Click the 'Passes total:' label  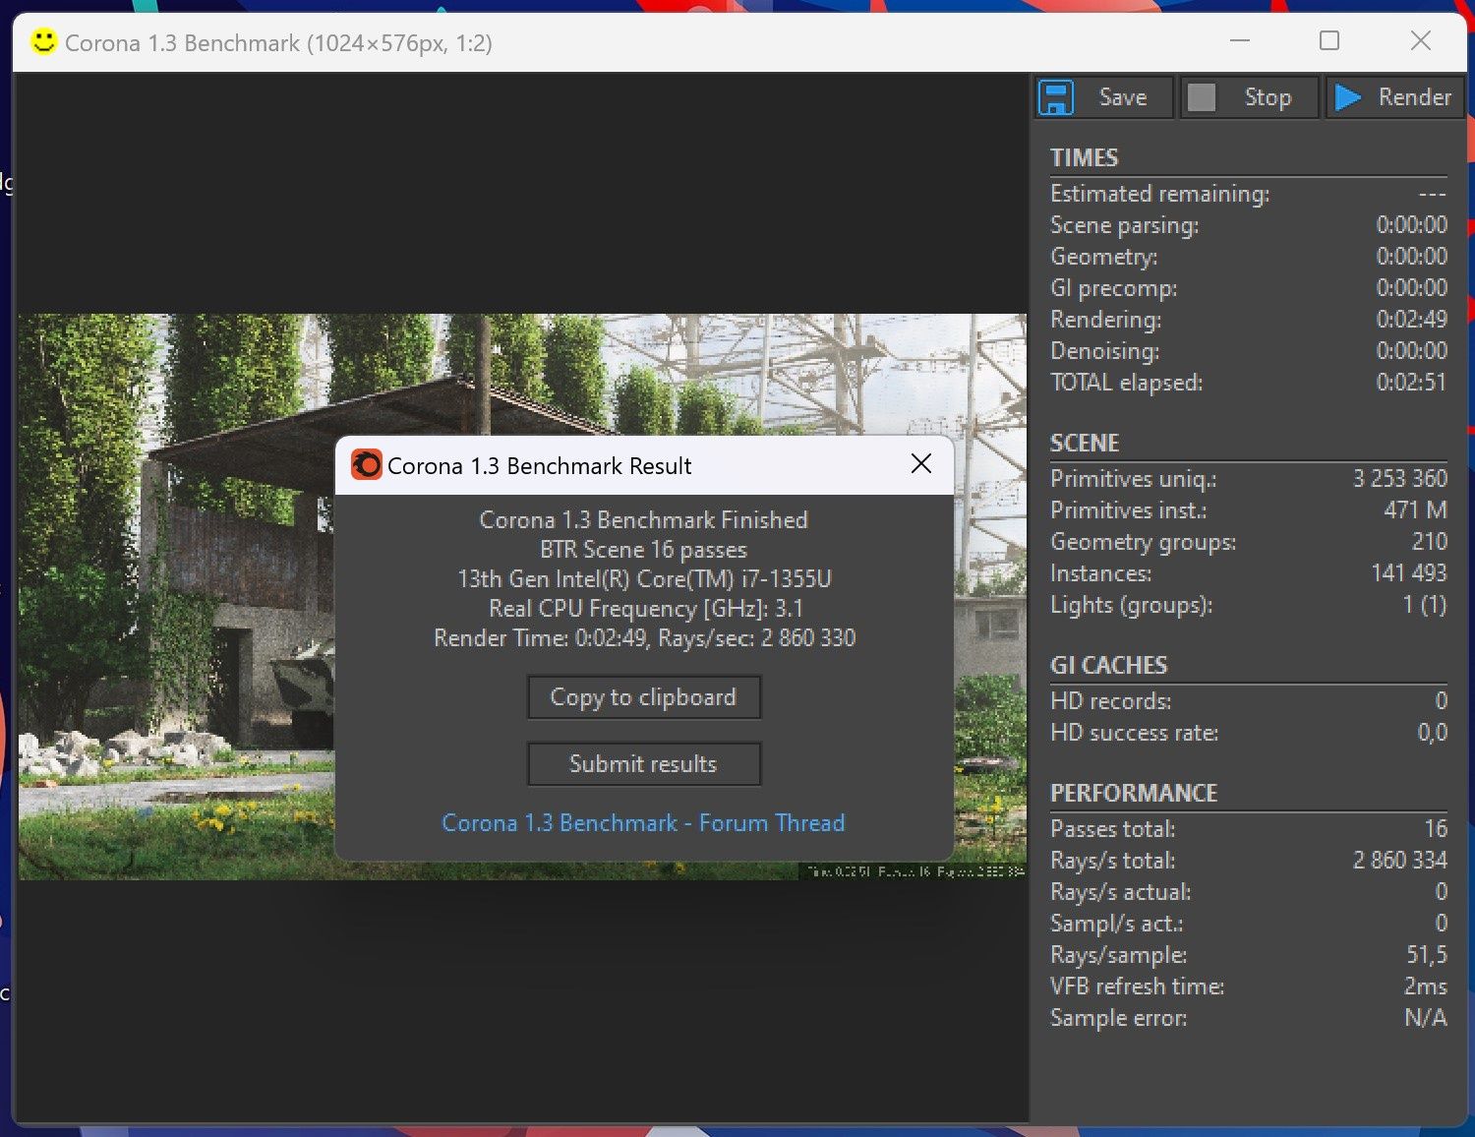point(1113,829)
